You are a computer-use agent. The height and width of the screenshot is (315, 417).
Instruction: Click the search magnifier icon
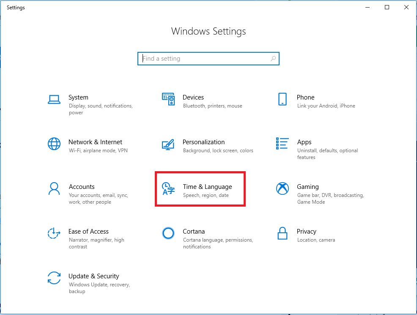(273, 59)
